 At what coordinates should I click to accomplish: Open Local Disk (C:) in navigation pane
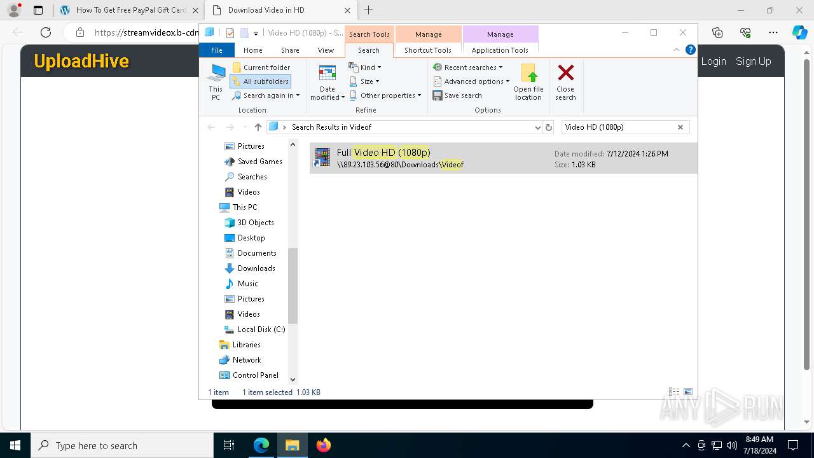pos(261,330)
